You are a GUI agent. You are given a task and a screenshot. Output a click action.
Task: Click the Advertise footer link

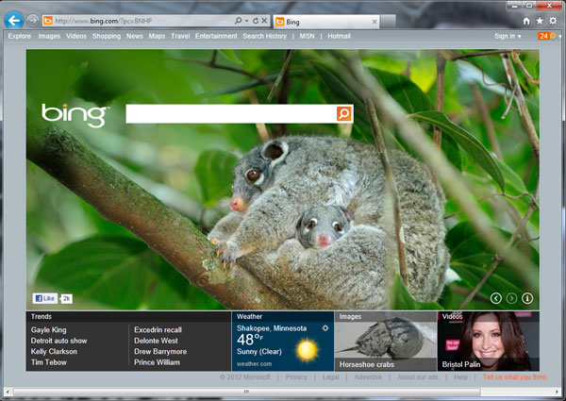368,377
